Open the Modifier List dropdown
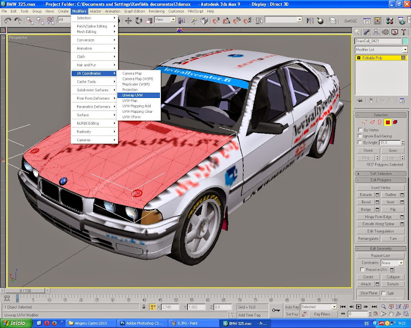The height and width of the screenshot is (328, 411). (381, 50)
